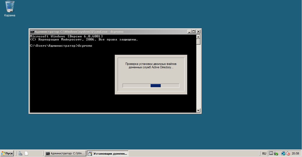Viewport: 302px width, 157px height.
Task: Click the cmd vertical scrollbar thumb
Action: [x=198, y=42]
